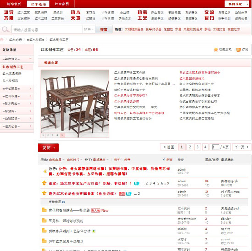Click the small magnifier icon next to 版块主题
This screenshot has height=251, width=252.
tap(64, 202)
